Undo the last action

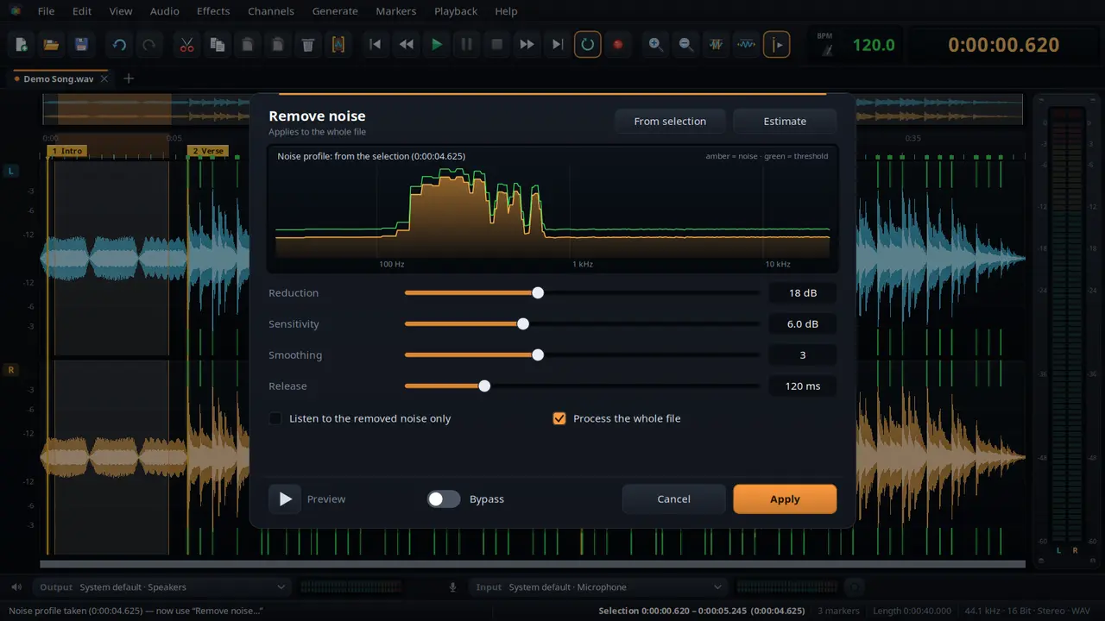pyautogui.click(x=119, y=45)
